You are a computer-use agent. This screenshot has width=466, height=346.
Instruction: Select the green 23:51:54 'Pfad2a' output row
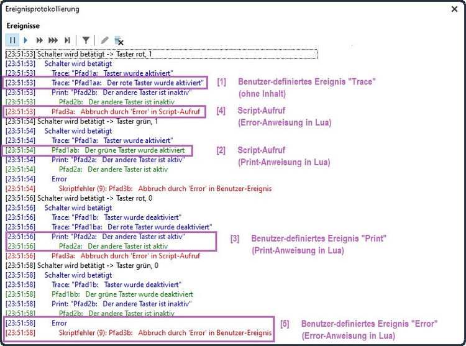coord(86,170)
